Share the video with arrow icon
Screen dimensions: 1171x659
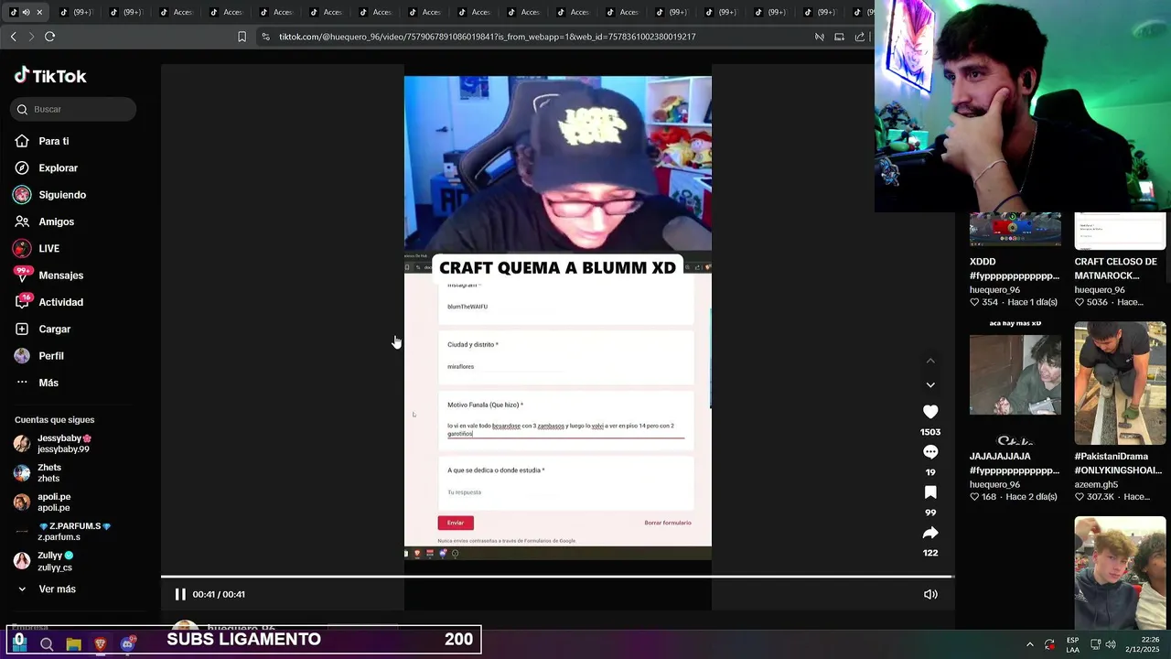pyautogui.click(x=930, y=533)
